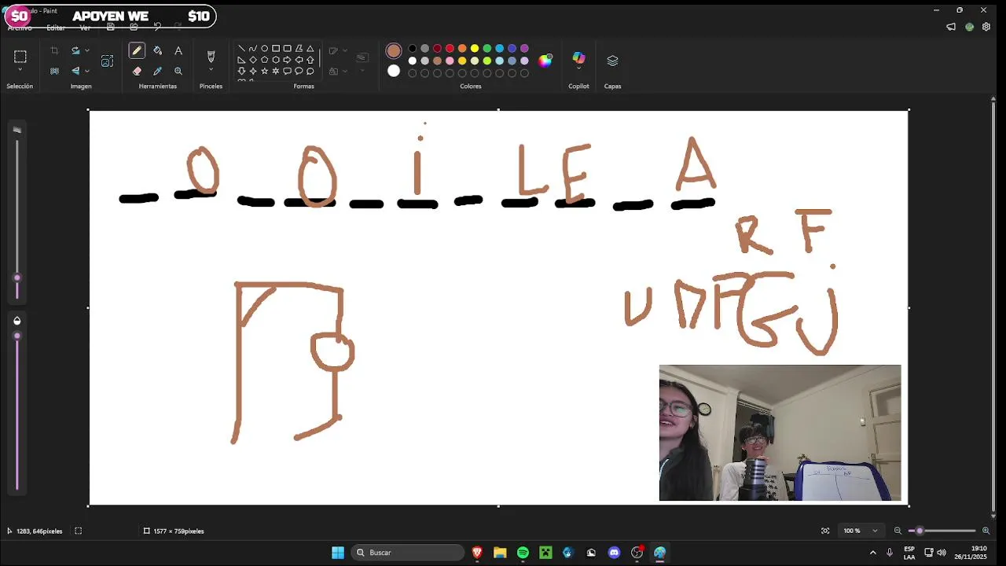Pick the green color swatch

[487, 49]
